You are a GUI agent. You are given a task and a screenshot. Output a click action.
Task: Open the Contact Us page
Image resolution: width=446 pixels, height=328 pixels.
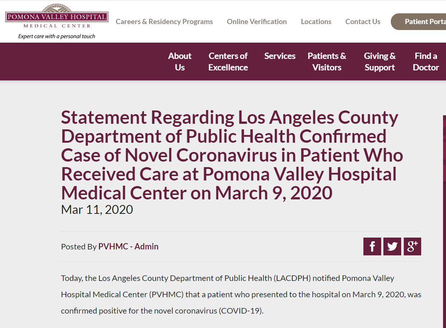[363, 21]
